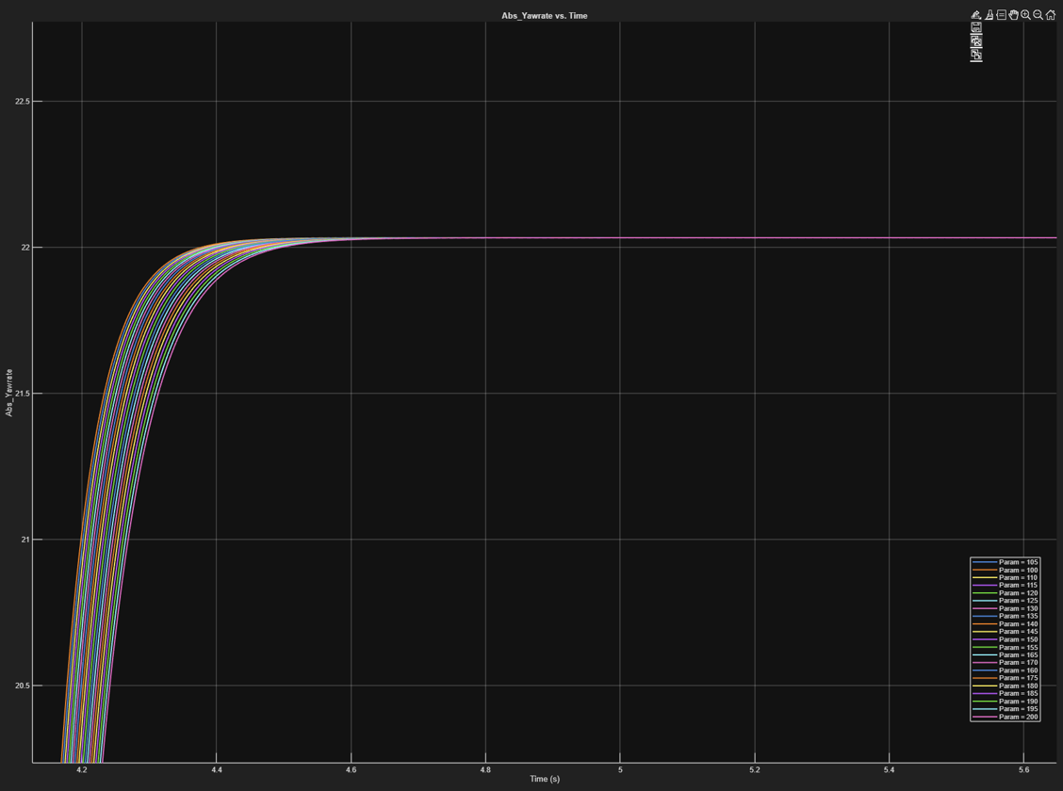Click legend entry Param = 115
The width and height of the screenshot is (1063, 791).
point(1005,585)
